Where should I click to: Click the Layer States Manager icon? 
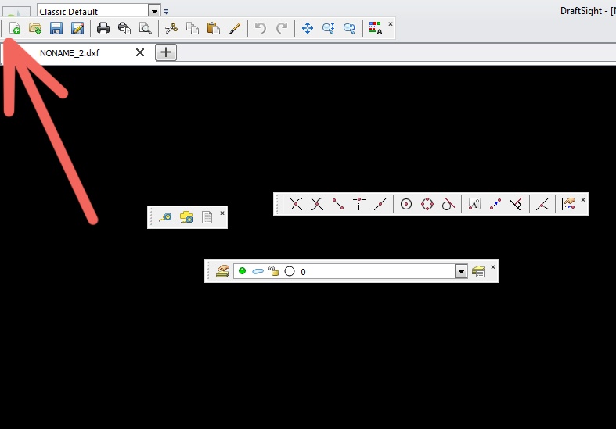pyautogui.click(x=478, y=271)
